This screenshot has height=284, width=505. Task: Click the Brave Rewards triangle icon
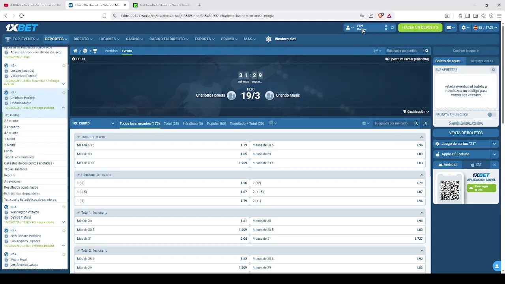pyautogui.click(x=389, y=16)
